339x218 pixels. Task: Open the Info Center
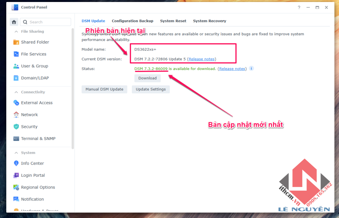(x=16, y=163)
